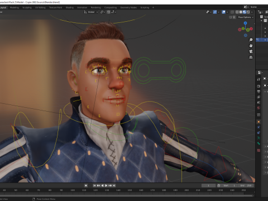Open the Tool properties wrench icon
This screenshot has width=268, height=201.
click(259, 79)
